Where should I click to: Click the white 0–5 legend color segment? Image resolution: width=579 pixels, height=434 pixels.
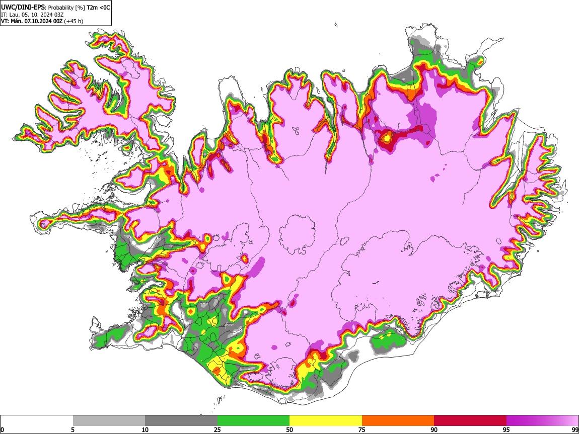(x=37, y=421)
